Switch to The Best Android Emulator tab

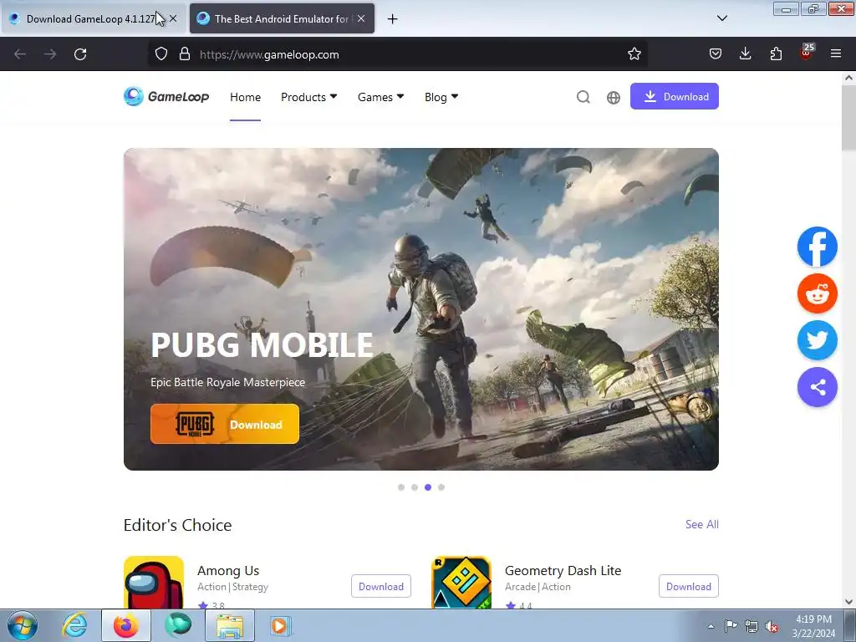[x=282, y=19]
